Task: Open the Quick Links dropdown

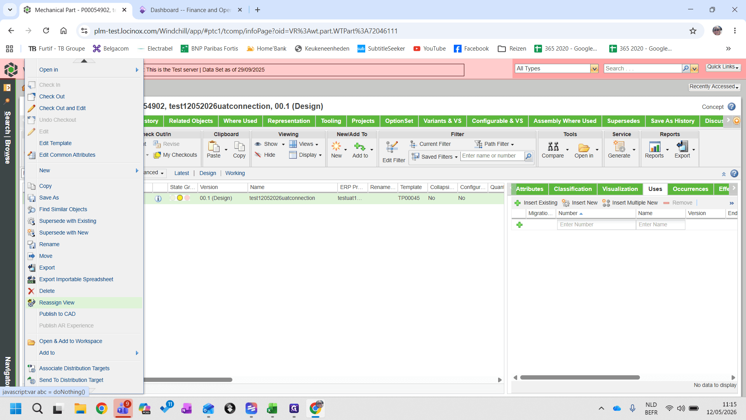Action: pos(723,67)
